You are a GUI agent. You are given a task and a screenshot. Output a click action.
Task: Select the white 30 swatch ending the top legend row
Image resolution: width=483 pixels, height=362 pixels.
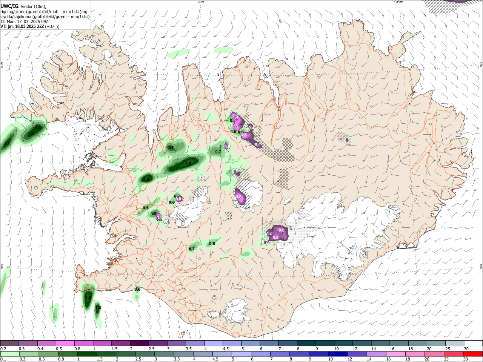pos(474,343)
